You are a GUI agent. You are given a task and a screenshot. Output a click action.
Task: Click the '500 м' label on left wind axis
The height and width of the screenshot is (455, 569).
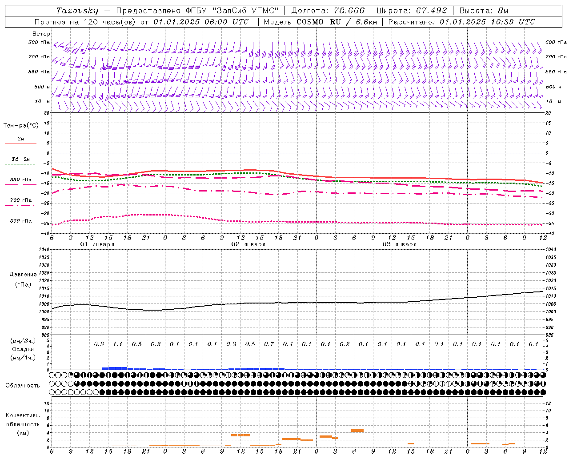click(x=42, y=87)
